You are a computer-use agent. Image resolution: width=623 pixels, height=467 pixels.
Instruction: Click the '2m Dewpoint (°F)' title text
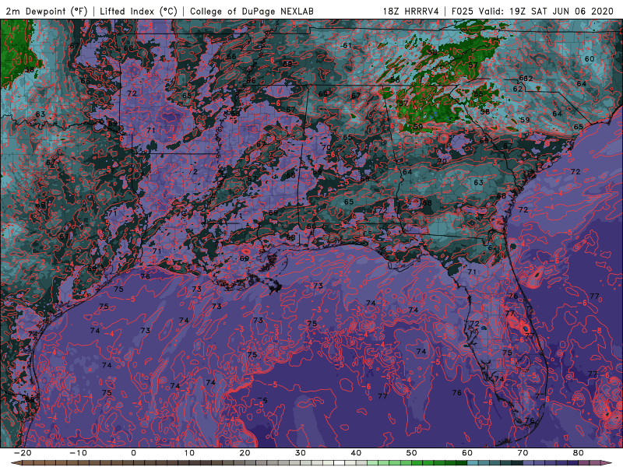47,11
